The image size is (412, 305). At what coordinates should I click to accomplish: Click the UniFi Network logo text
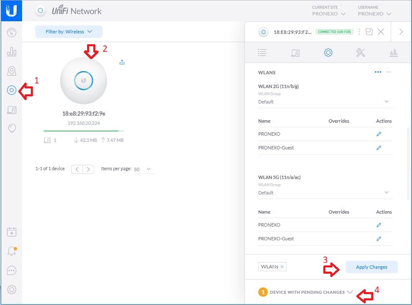[x=76, y=11]
